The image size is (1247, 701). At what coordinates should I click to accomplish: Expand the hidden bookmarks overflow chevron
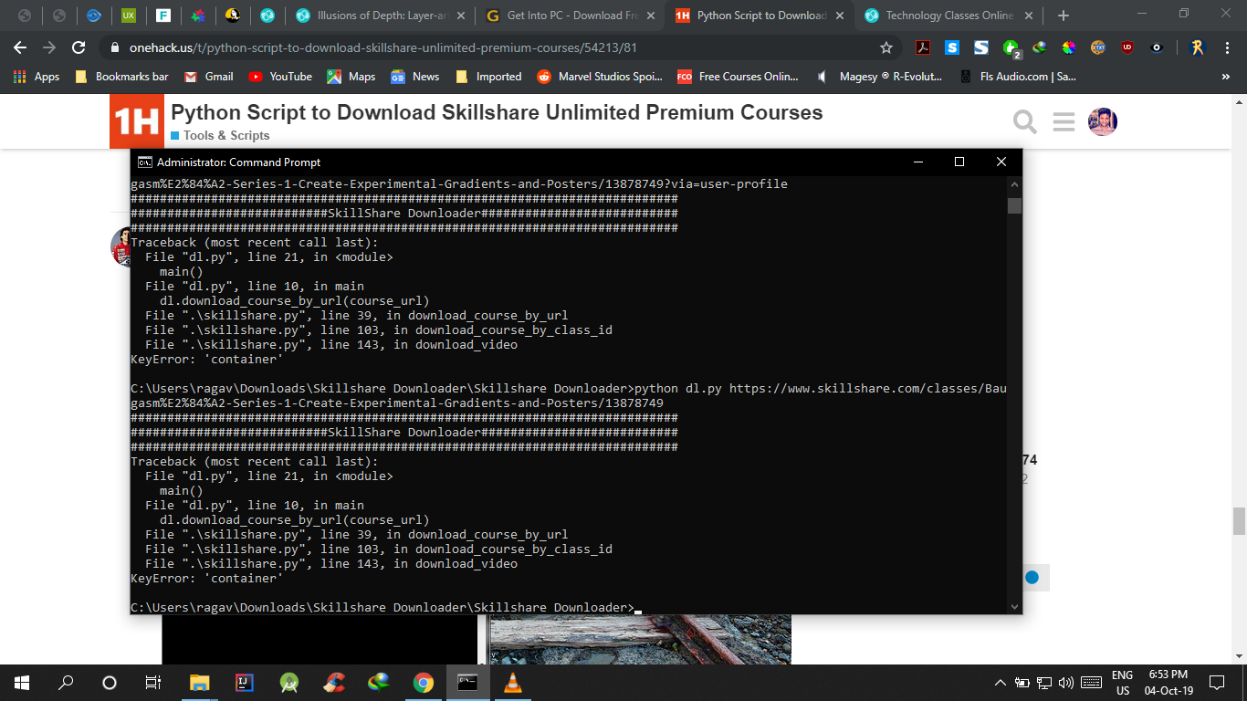[1225, 77]
